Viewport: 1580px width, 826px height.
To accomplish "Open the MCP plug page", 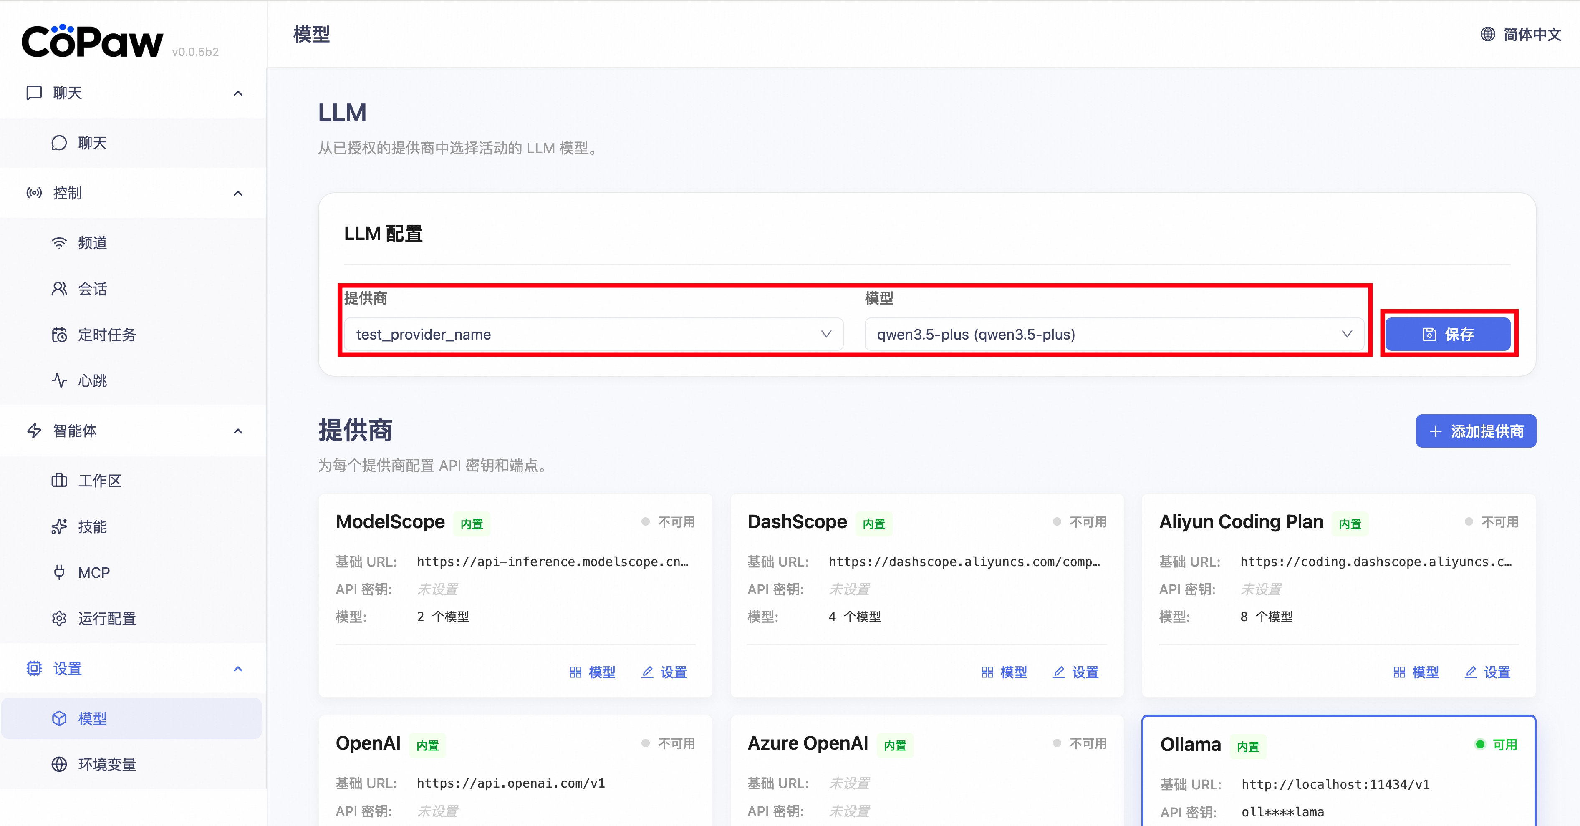I will pos(93,573).
